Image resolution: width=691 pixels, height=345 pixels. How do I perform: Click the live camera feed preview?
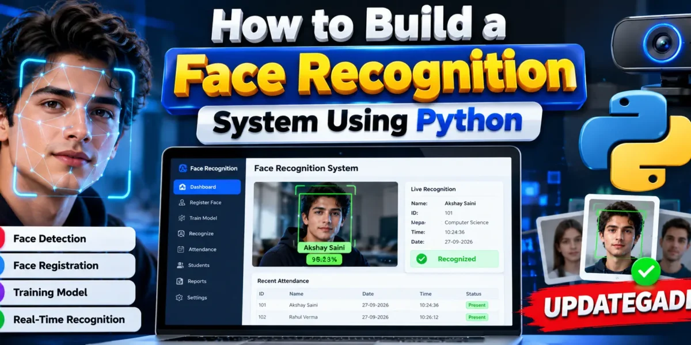point(325,224)
